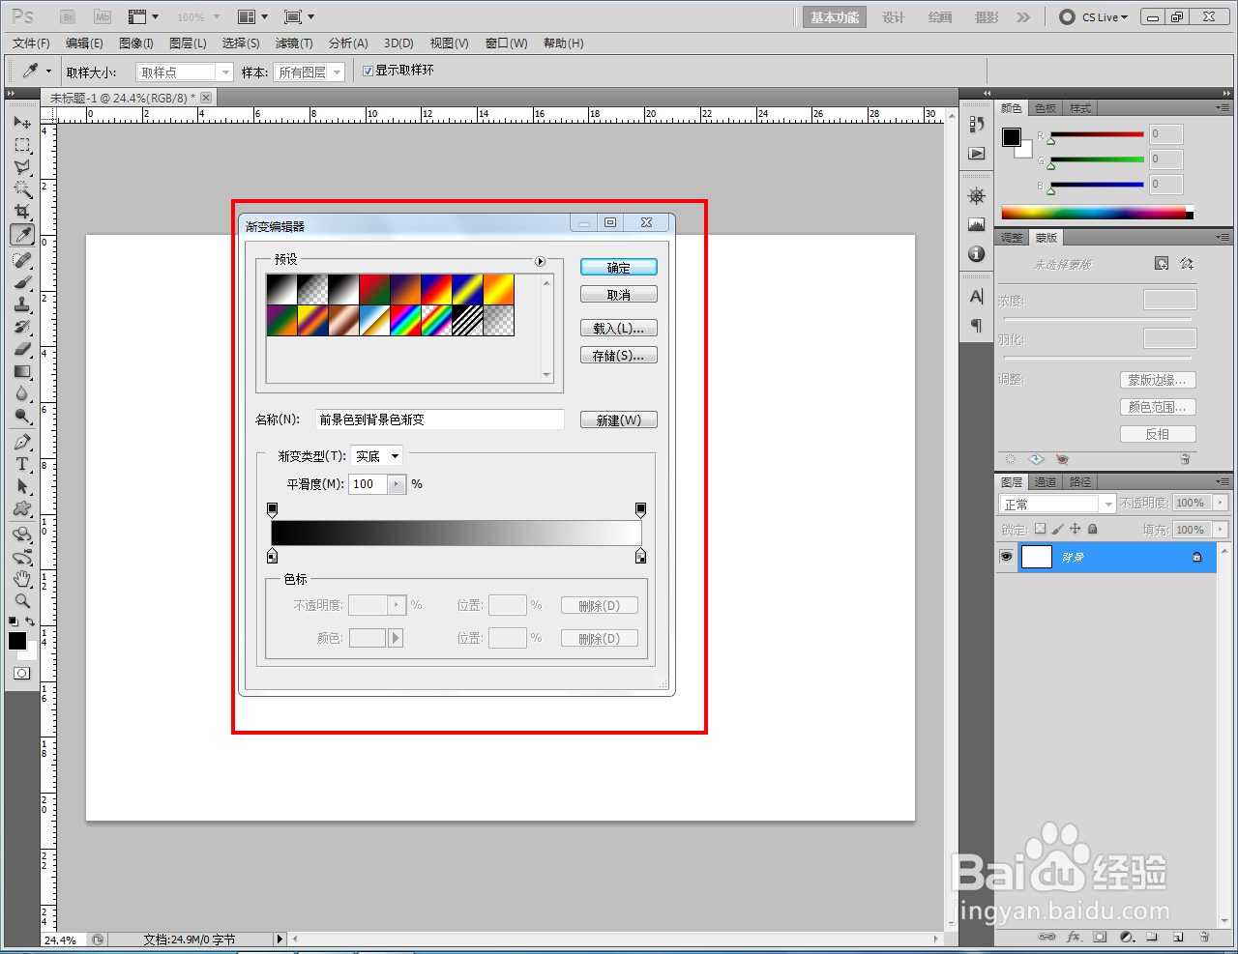Select the Brush tool
The image size is (1238, 954).
[22, 283]
